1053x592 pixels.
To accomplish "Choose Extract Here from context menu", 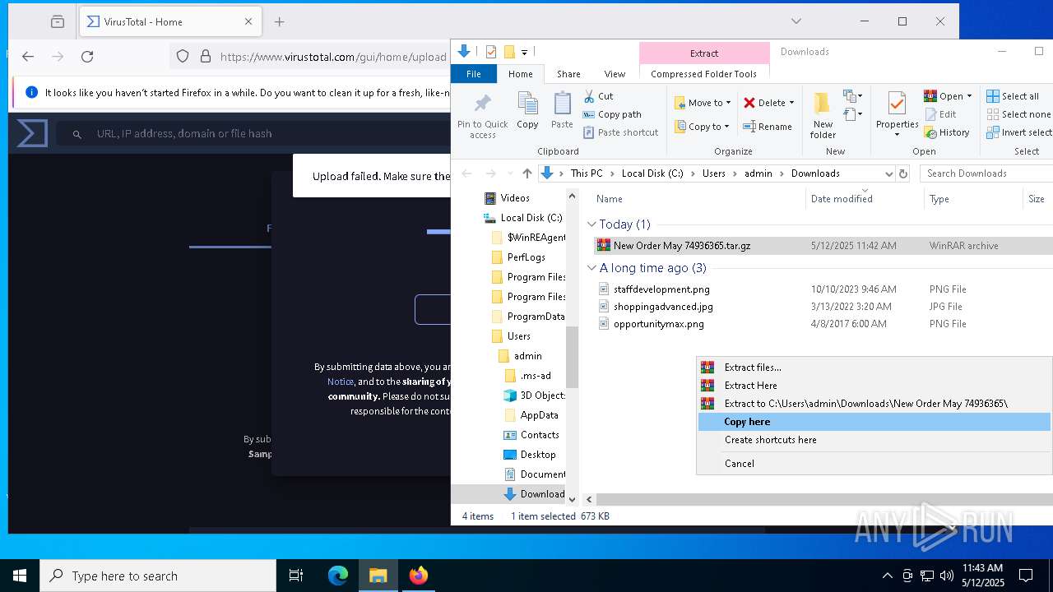I will (x=874, y=386).
